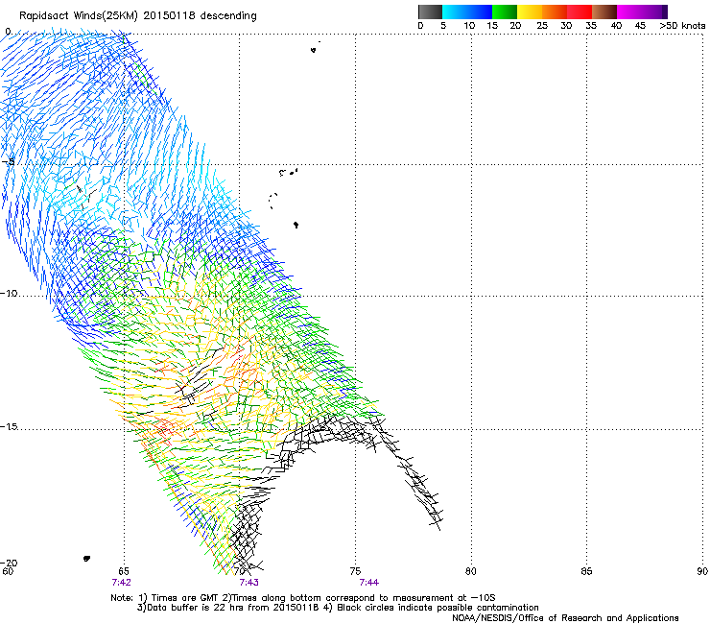Click the solid black island dot east of the swath, south of -5
This screenshot has width=710, height=624.
296,225
